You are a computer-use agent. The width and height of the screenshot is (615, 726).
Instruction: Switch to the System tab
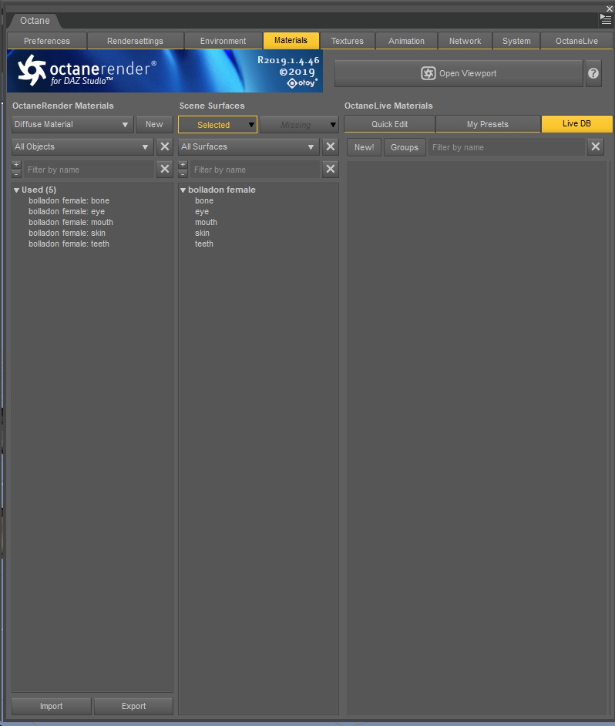[x=516, y=41]
